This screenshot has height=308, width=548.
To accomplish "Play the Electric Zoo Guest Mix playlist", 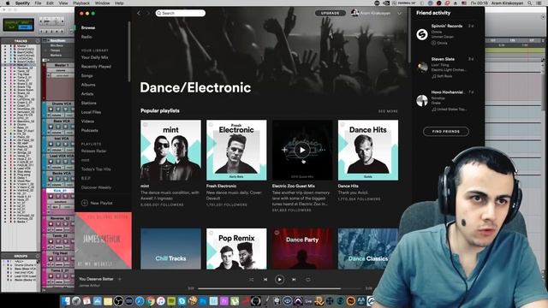I will click(x=302, y=151).
